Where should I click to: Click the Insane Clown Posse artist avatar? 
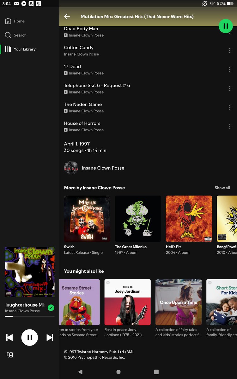click(71, 168)
